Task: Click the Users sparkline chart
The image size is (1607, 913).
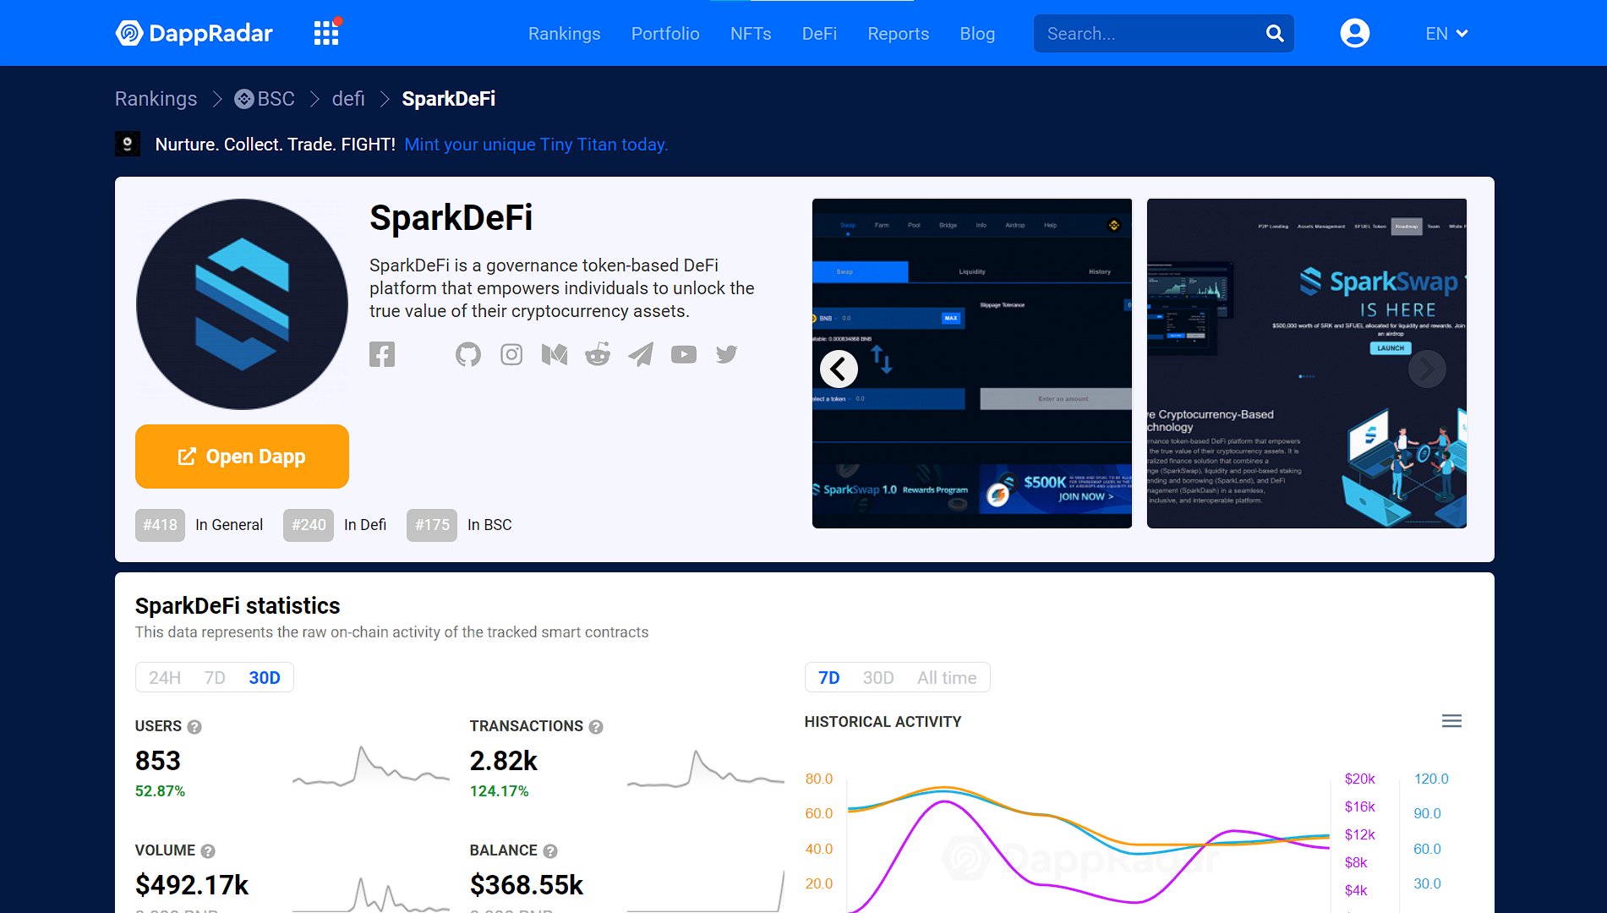Action: click(371, 767)
